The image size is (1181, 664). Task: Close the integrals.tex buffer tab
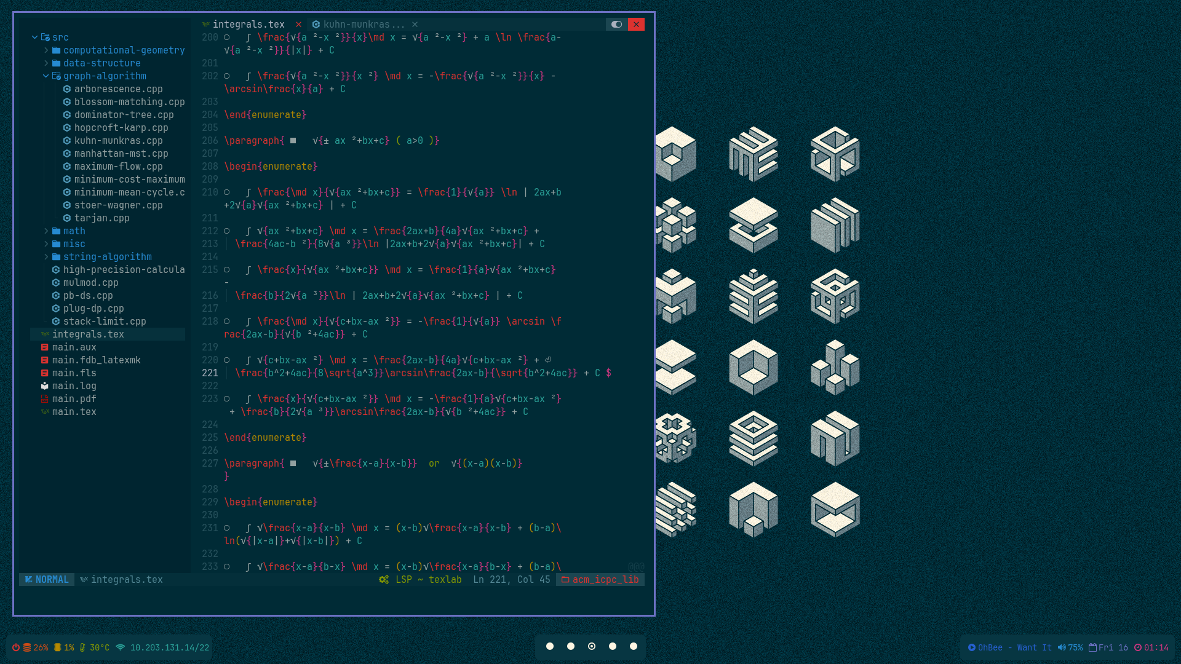pyautogui.click(x=299, y=25)
